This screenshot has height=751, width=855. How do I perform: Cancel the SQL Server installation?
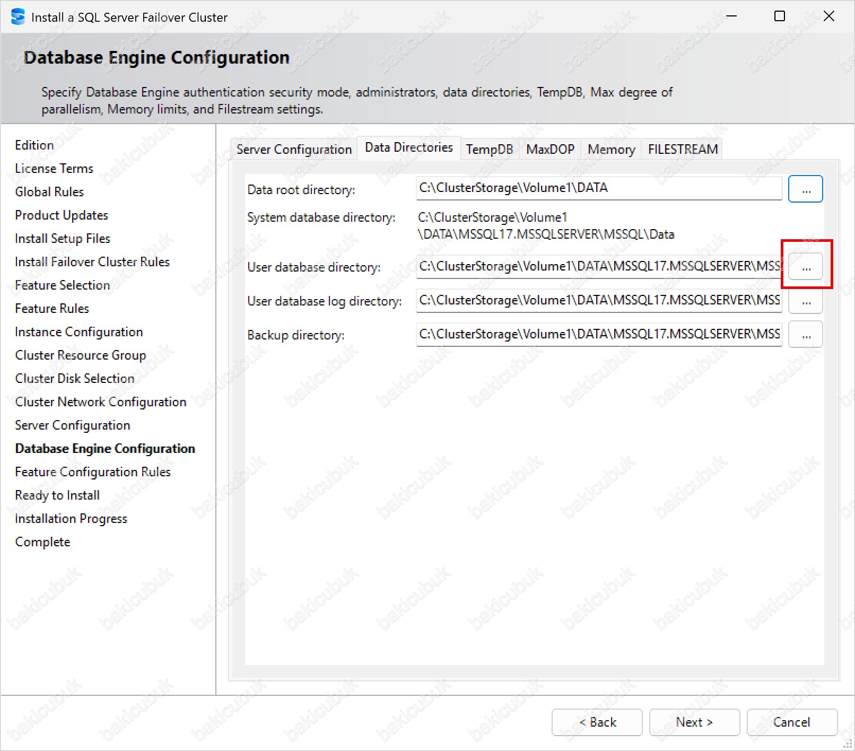click(791, 722)
